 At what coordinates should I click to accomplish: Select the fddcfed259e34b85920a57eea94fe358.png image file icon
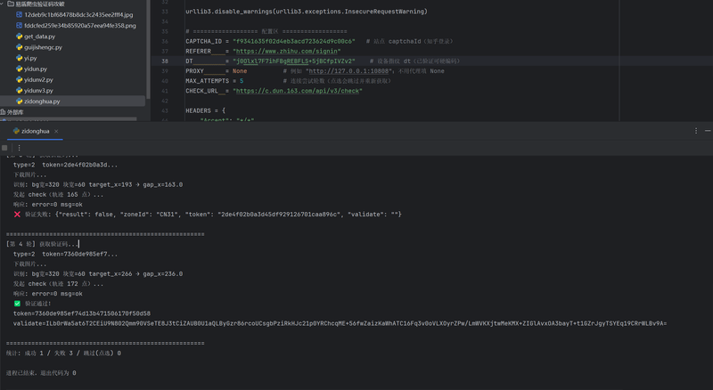click(x=19, y=26)
